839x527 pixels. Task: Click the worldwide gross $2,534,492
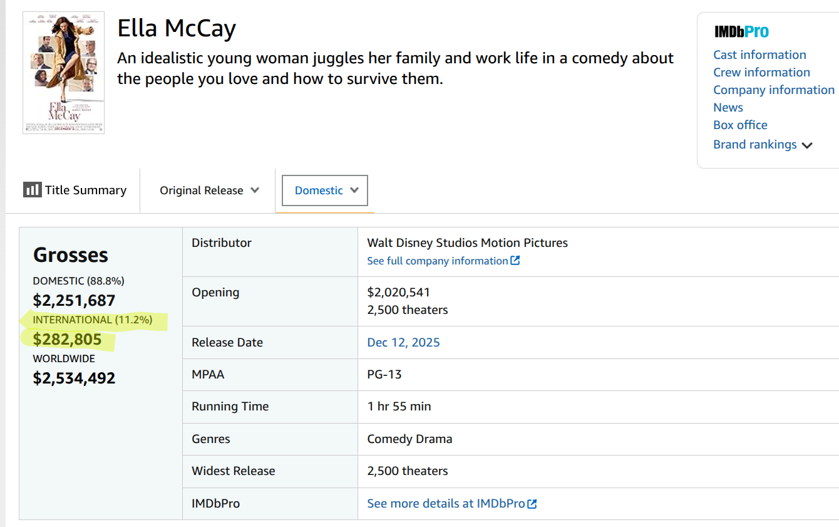pos(74,378)
